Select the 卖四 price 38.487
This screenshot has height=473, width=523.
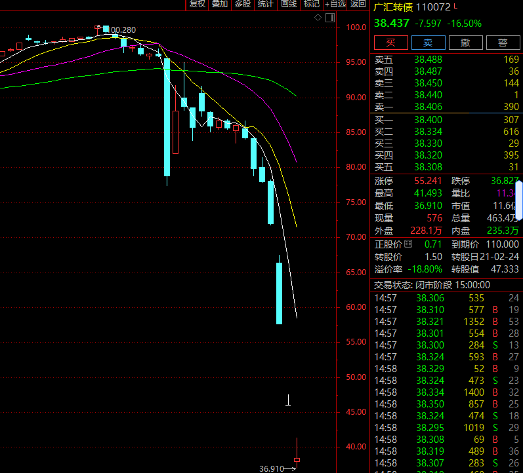point(429,71)
